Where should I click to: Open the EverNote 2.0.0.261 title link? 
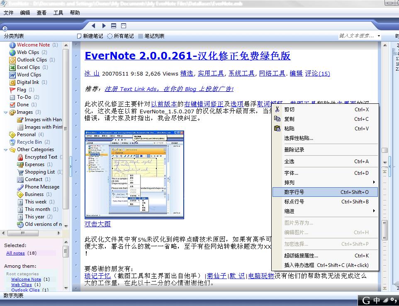pos(187,56)
